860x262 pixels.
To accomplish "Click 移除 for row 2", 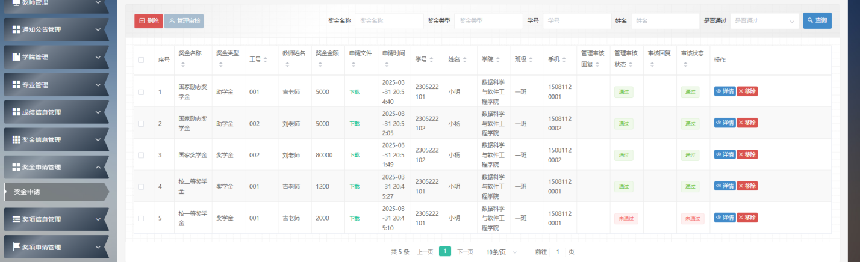I will click(747, 123).
